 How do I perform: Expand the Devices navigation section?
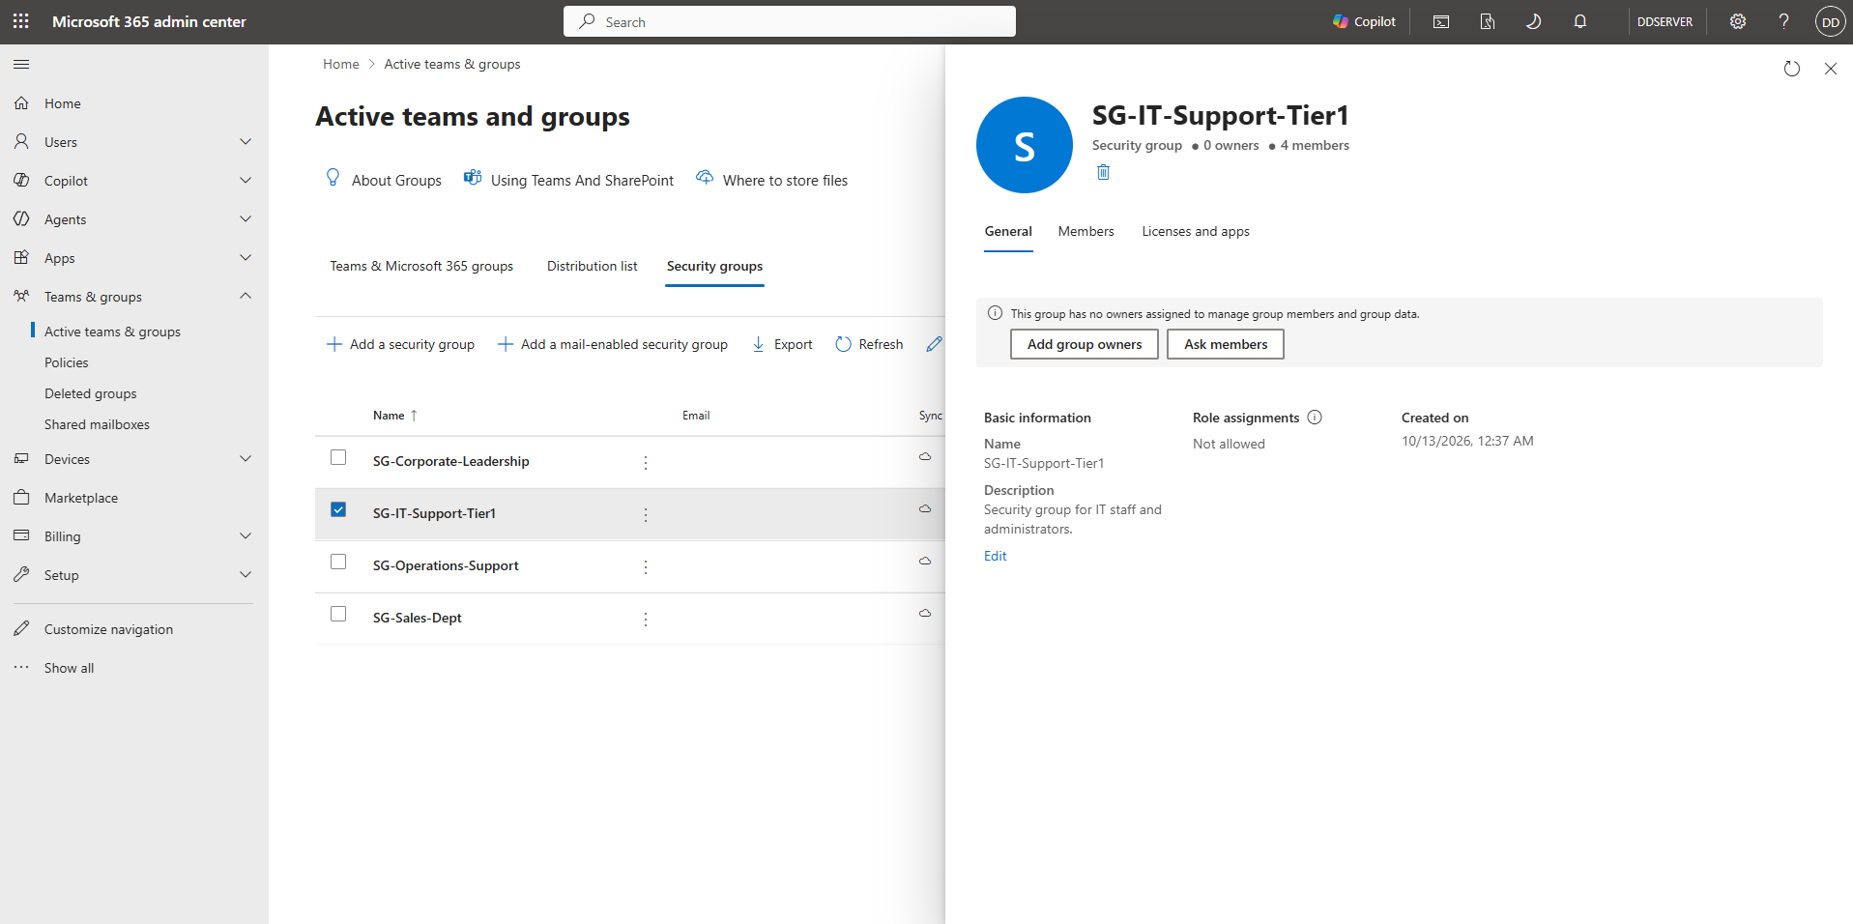tap(246, 459)
